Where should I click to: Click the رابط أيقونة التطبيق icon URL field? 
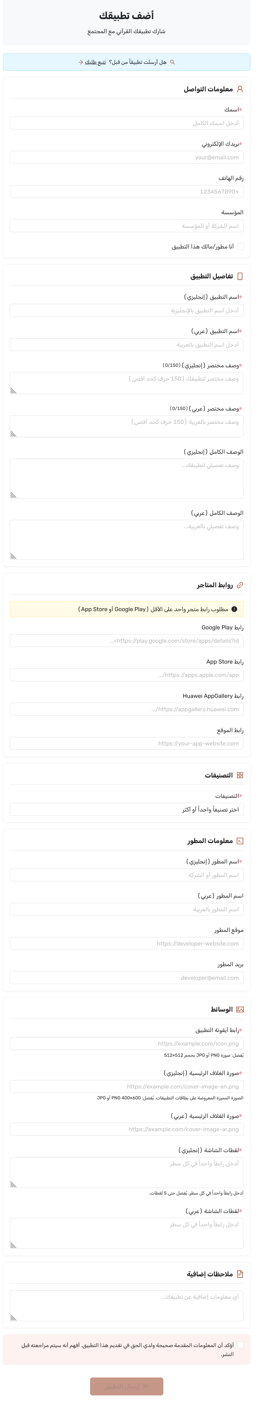127,1043
